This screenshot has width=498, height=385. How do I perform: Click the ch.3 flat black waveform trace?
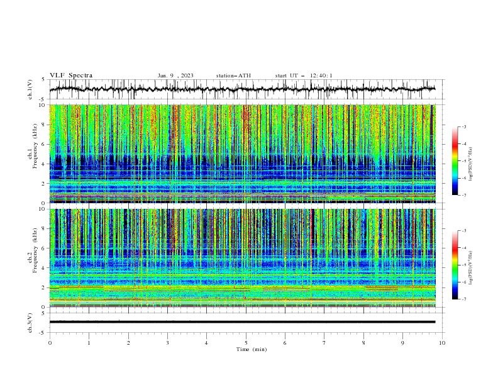(x=242, y=322)
